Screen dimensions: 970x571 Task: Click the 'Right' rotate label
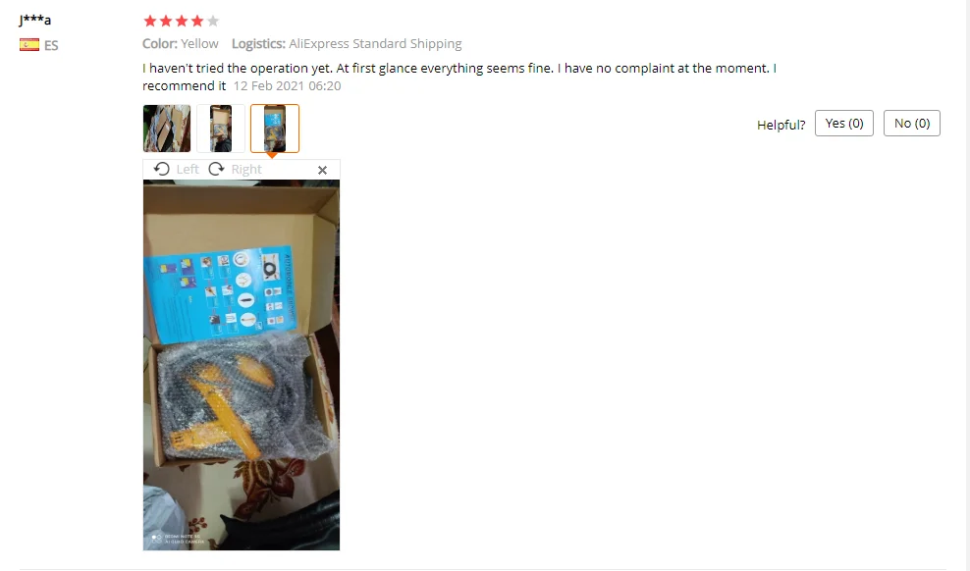(x=246, y=170)
